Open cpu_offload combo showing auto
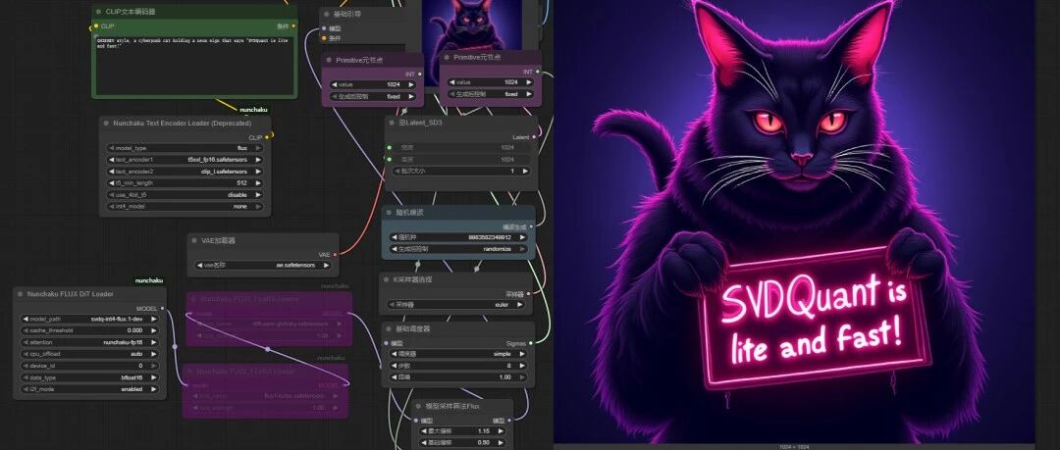The width and height of the screenshot is (1060, 450). coord(90,353)
